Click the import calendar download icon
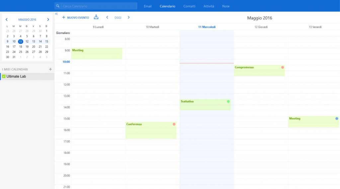 [x=96, y=17]
